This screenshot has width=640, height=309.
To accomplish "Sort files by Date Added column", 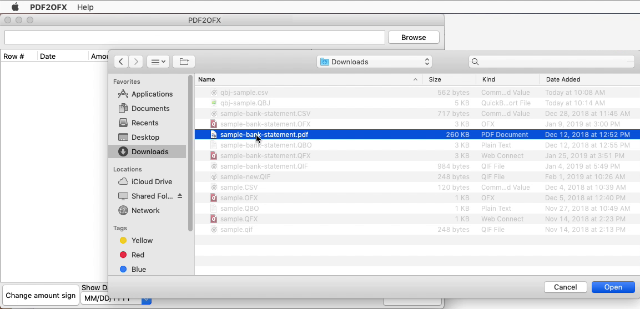I will coord(589,79).
